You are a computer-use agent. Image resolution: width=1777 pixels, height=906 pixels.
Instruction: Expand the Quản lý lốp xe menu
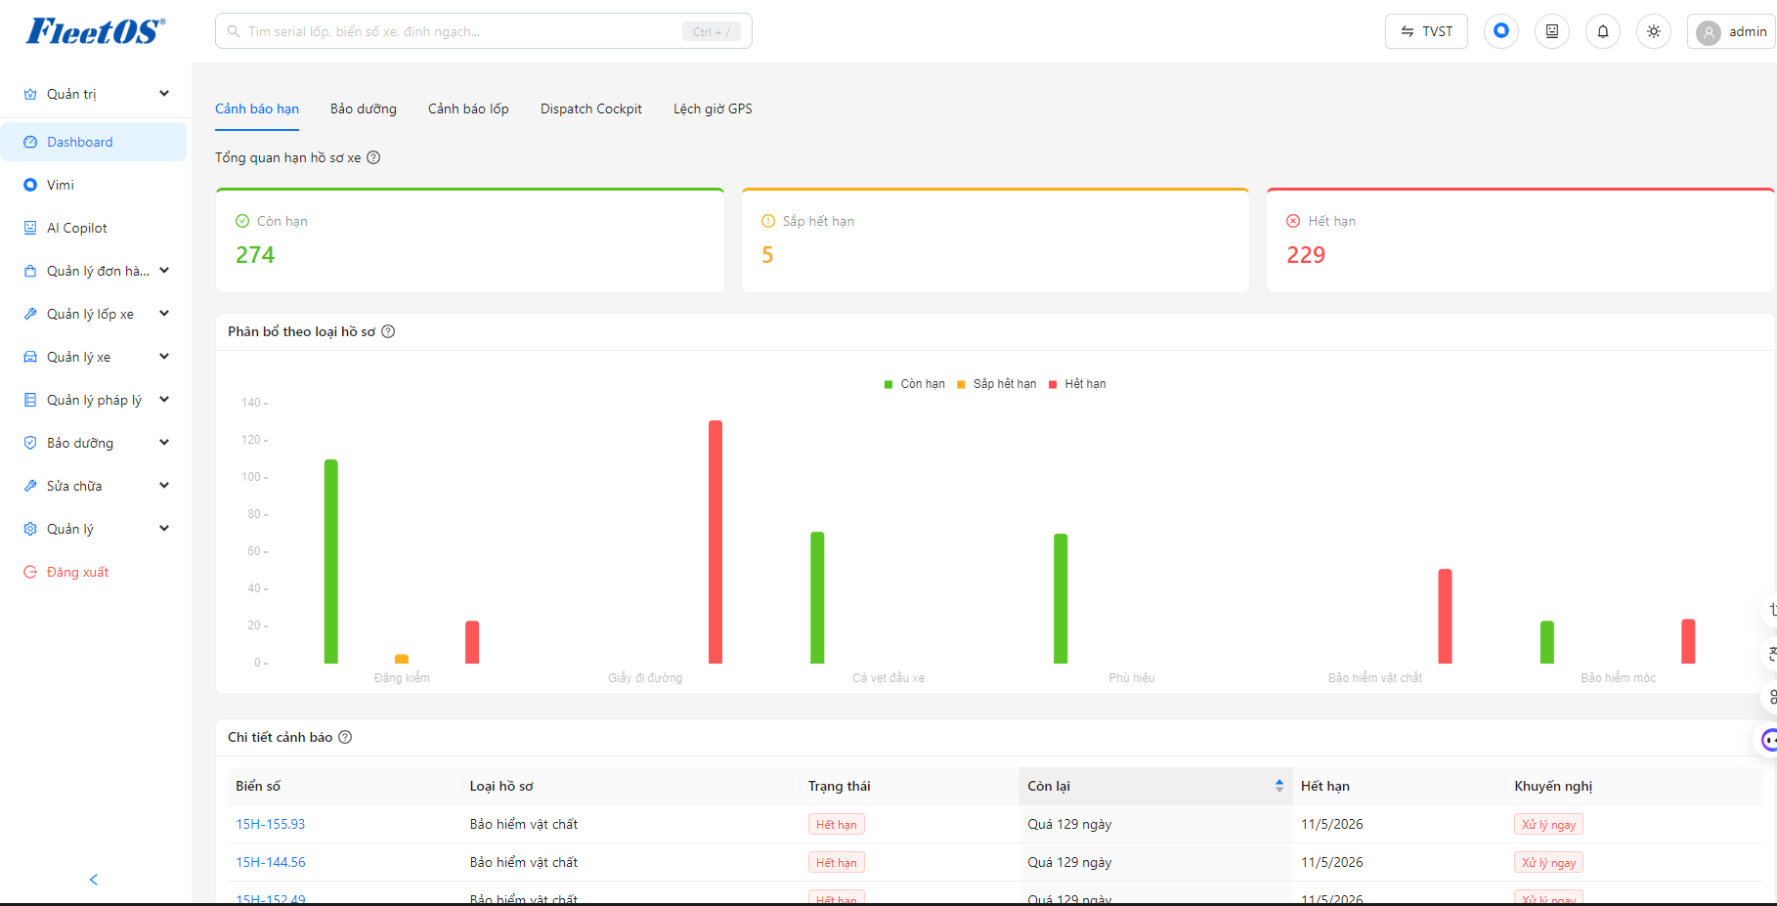pyautogui.click(x=94, y=314)
